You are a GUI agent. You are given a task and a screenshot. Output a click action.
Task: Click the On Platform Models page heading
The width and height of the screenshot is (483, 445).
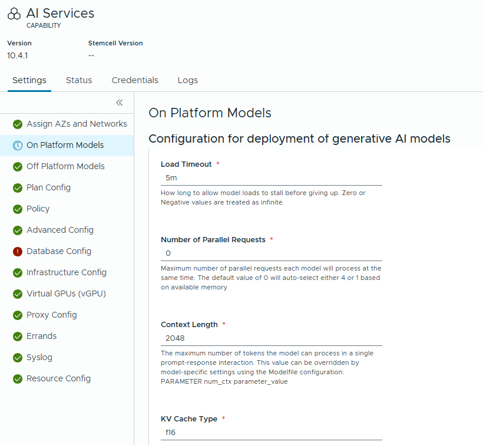(x=210, y=113)
